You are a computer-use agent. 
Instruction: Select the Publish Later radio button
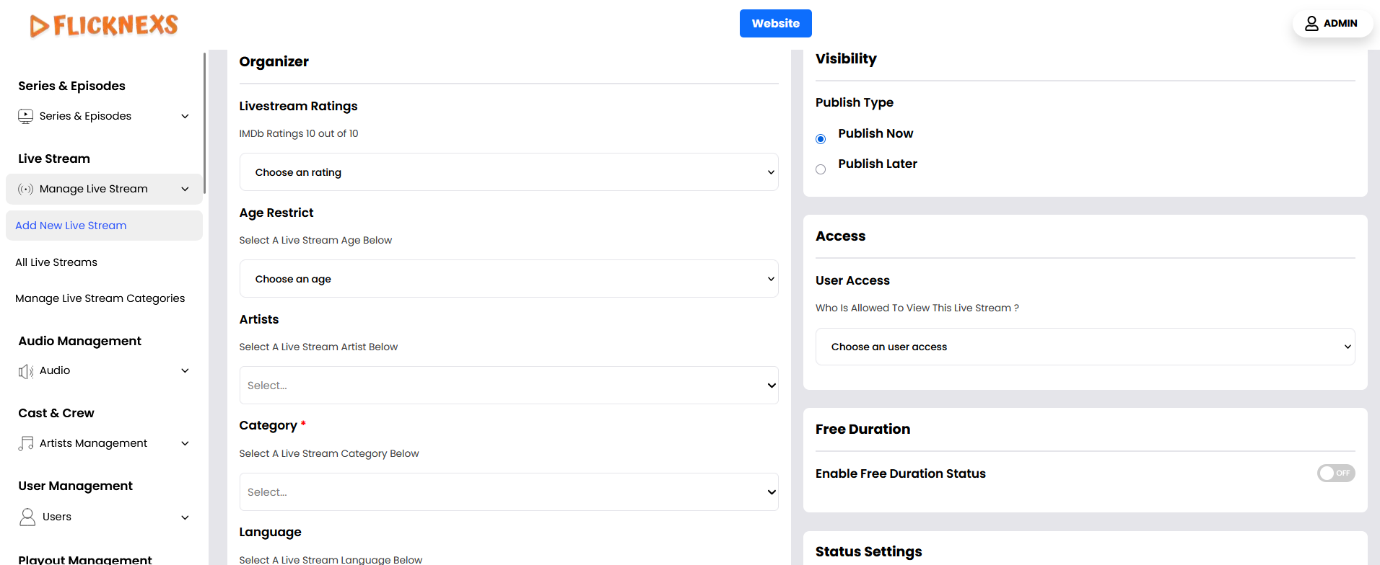click(821, 169)
